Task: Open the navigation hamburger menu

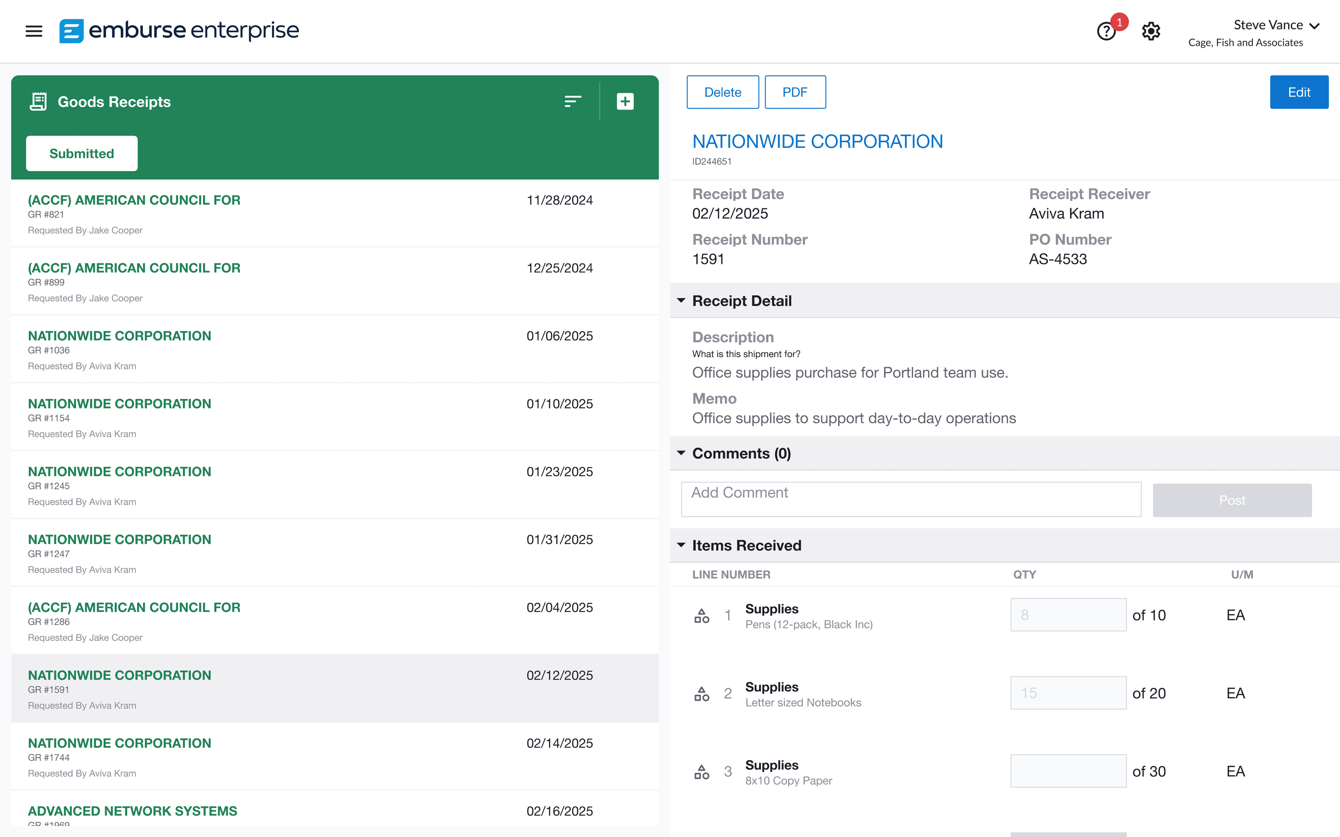Action: tap(33, 31)
